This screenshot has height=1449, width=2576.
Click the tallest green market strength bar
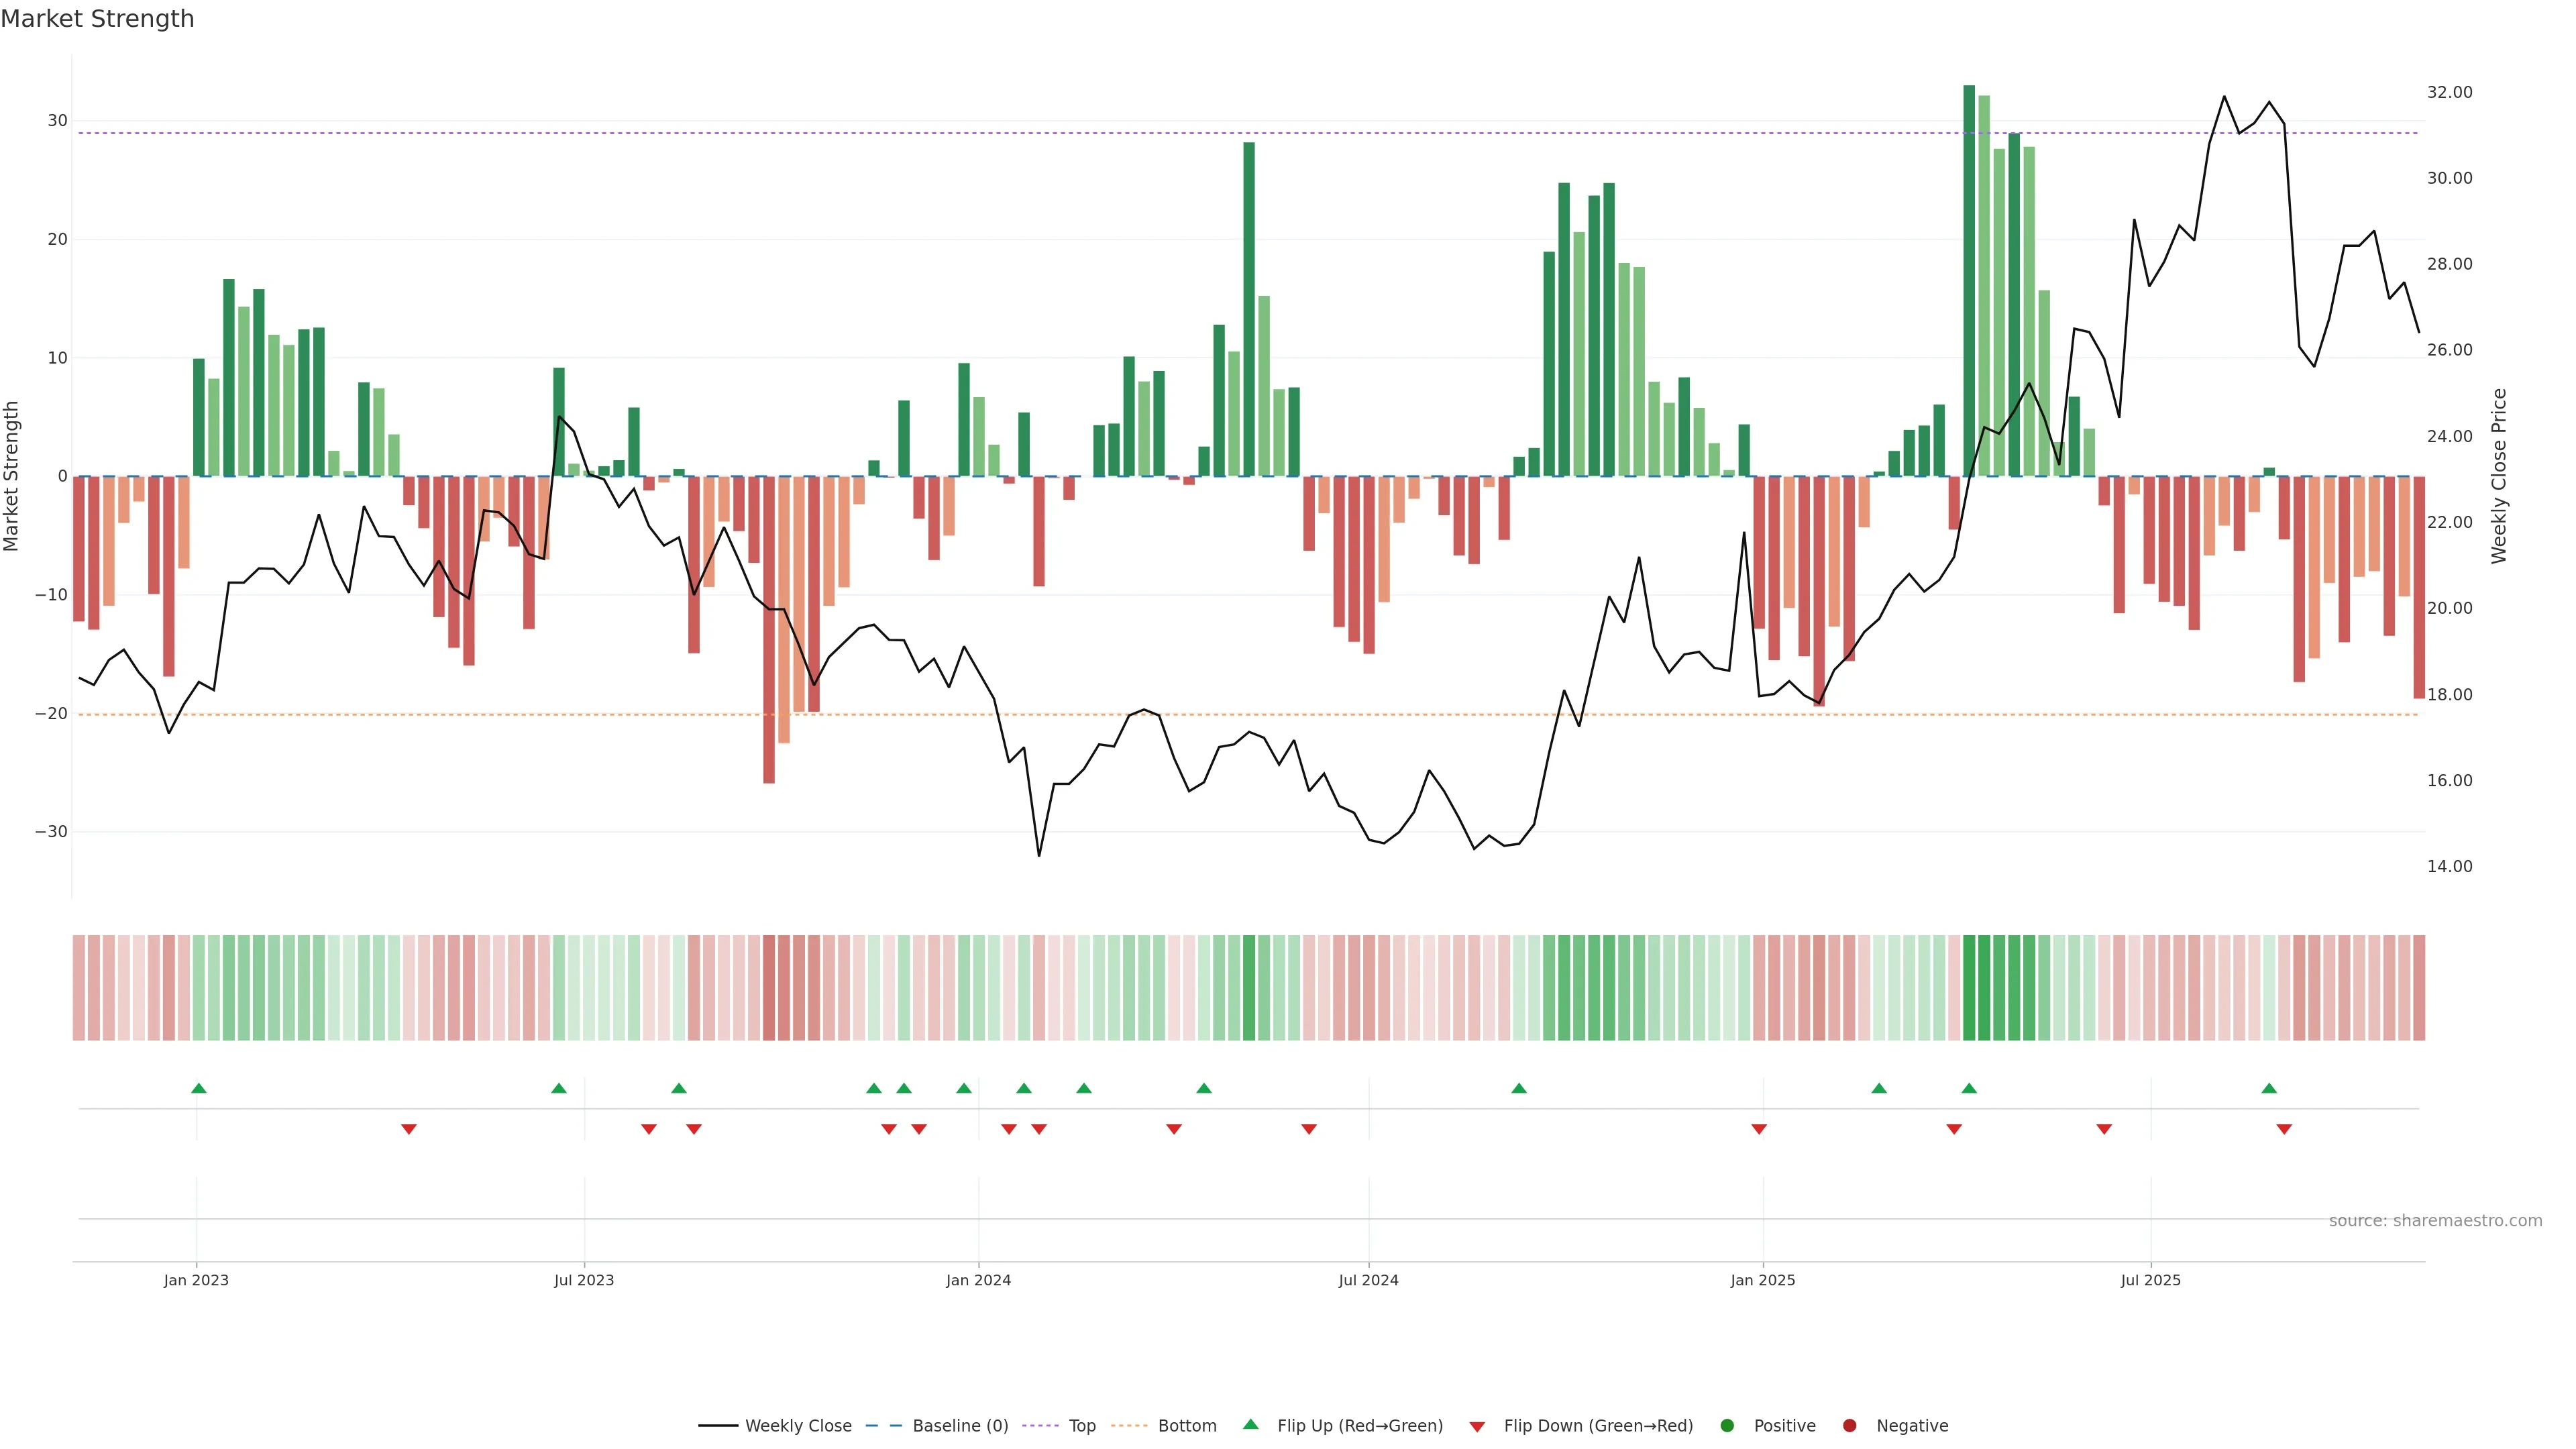click(x=1969, y=280)
